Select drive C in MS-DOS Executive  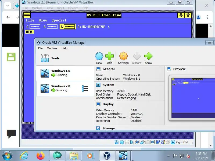coord(68,27)
